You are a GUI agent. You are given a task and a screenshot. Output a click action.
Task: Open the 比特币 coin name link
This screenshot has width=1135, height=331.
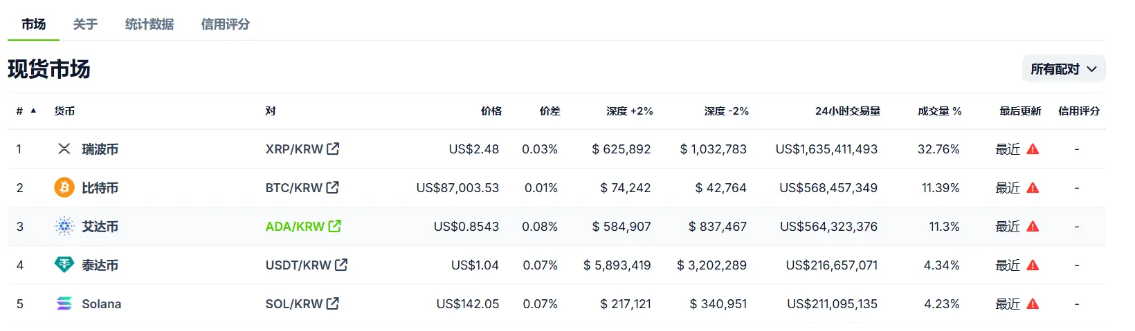point(100,187)
